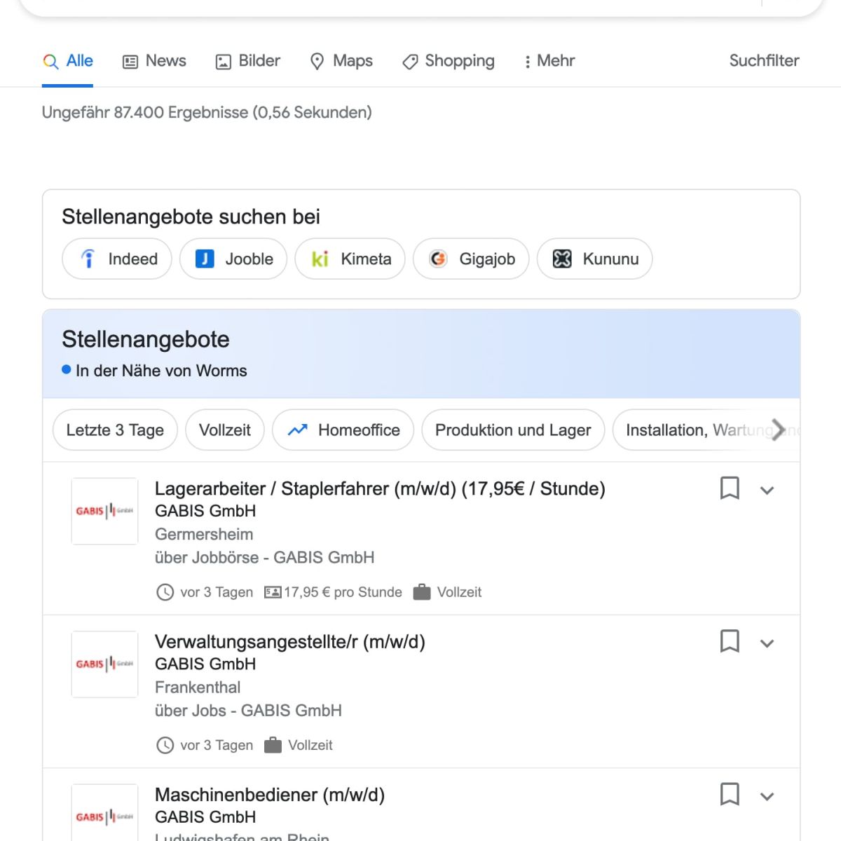Open the Maps tab
The width and height of the screenshot is (841, 841).
tap(341, 61)
